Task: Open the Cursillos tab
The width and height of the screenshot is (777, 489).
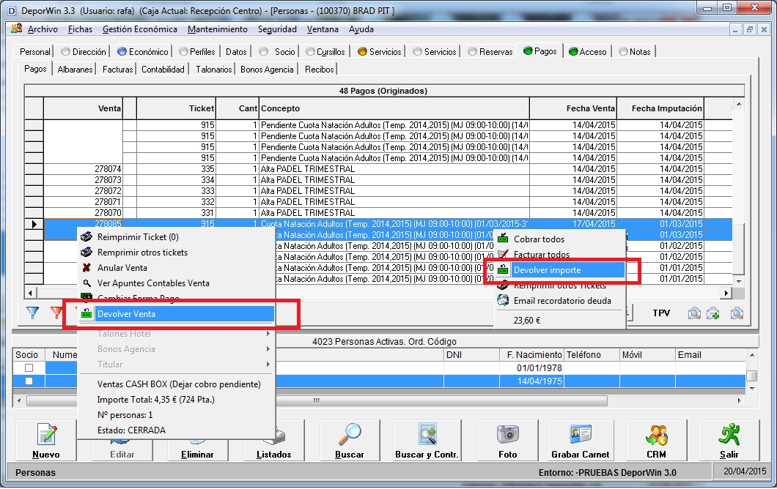Action: 325,51
